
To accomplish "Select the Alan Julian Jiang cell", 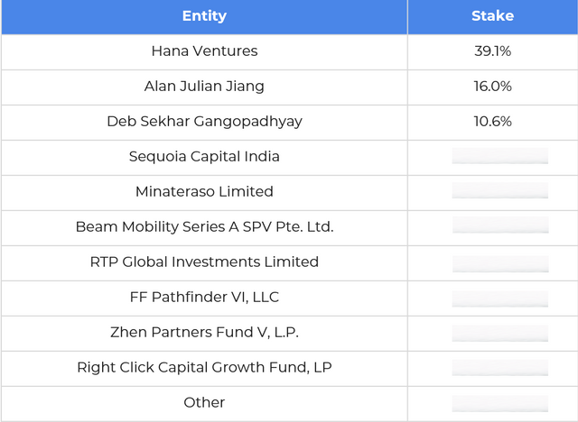I will [x=204, y=87].
